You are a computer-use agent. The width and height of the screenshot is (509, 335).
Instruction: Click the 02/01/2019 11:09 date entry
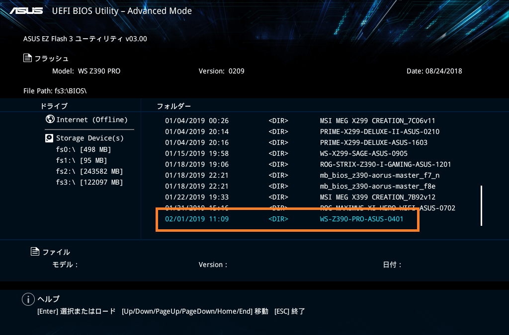(197, 219)
